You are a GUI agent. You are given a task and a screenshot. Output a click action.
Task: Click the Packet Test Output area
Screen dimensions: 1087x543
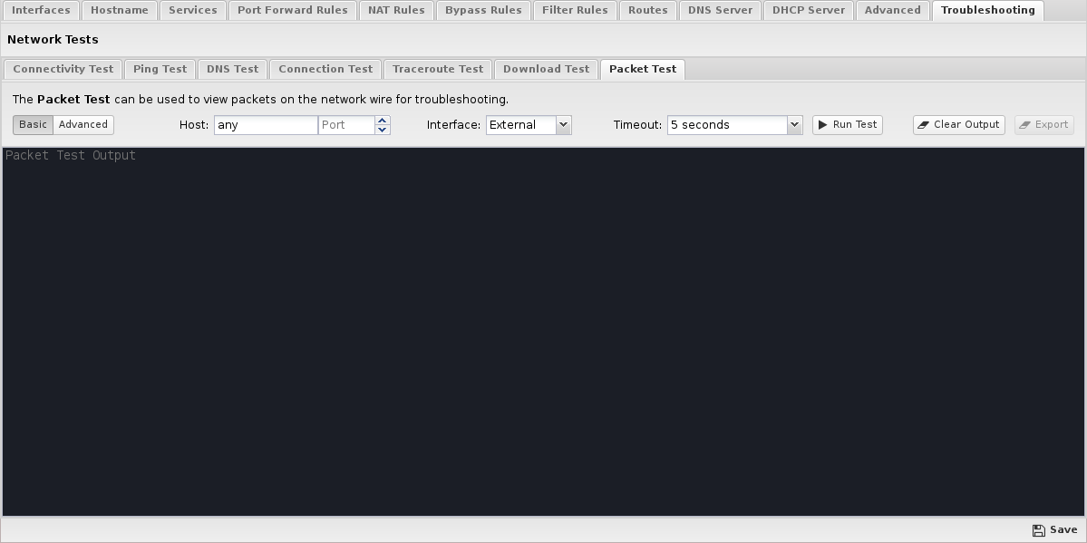543,331
